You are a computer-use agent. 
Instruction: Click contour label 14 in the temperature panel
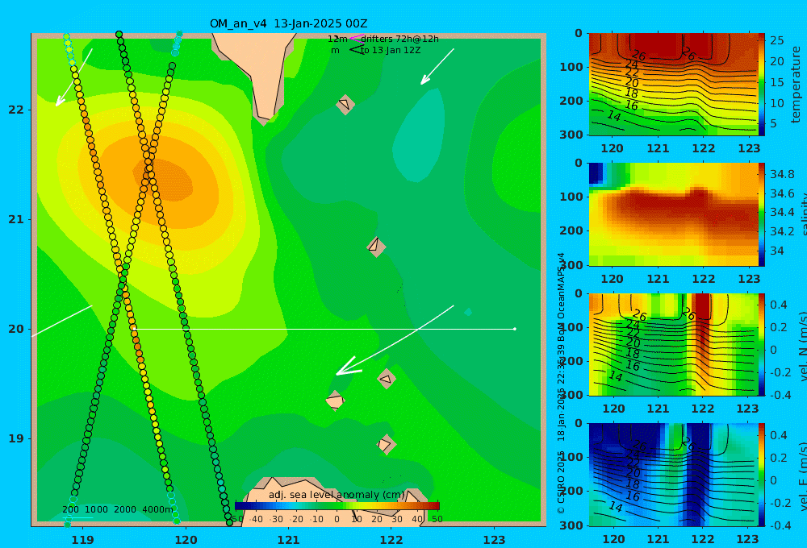613,116
